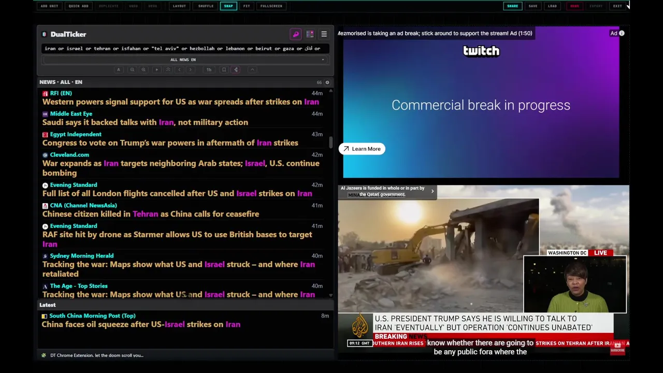The width and height of the screenshot is (663, 373).
Task: Open 'Saudi says it backed talks with Iran' headline
Action: 145,123
